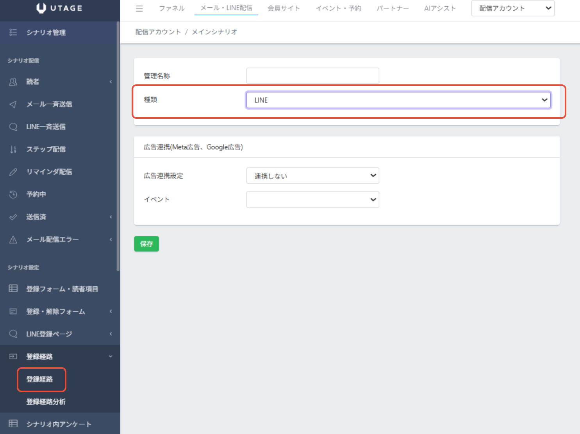Click the メール一斉送信 paper plane icon

(x=13, y=104)
